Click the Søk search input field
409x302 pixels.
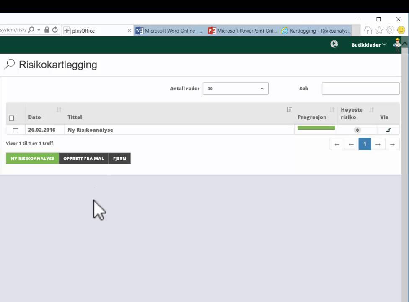coord(360,89)
